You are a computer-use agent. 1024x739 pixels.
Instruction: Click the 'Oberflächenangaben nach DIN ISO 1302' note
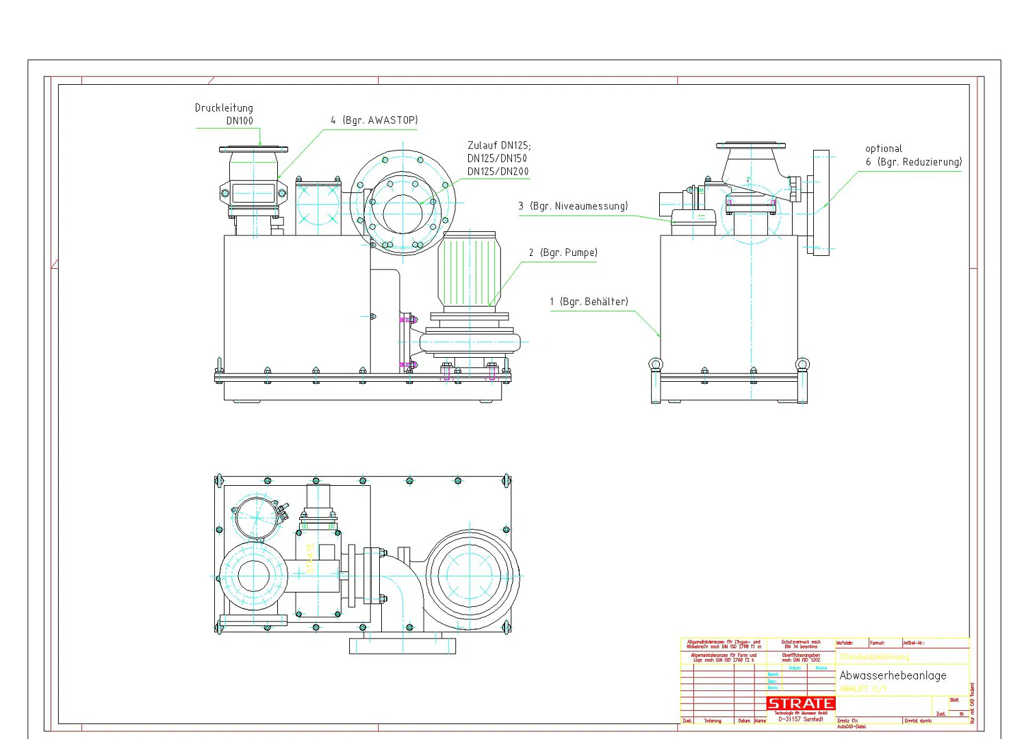pos(801,658)
